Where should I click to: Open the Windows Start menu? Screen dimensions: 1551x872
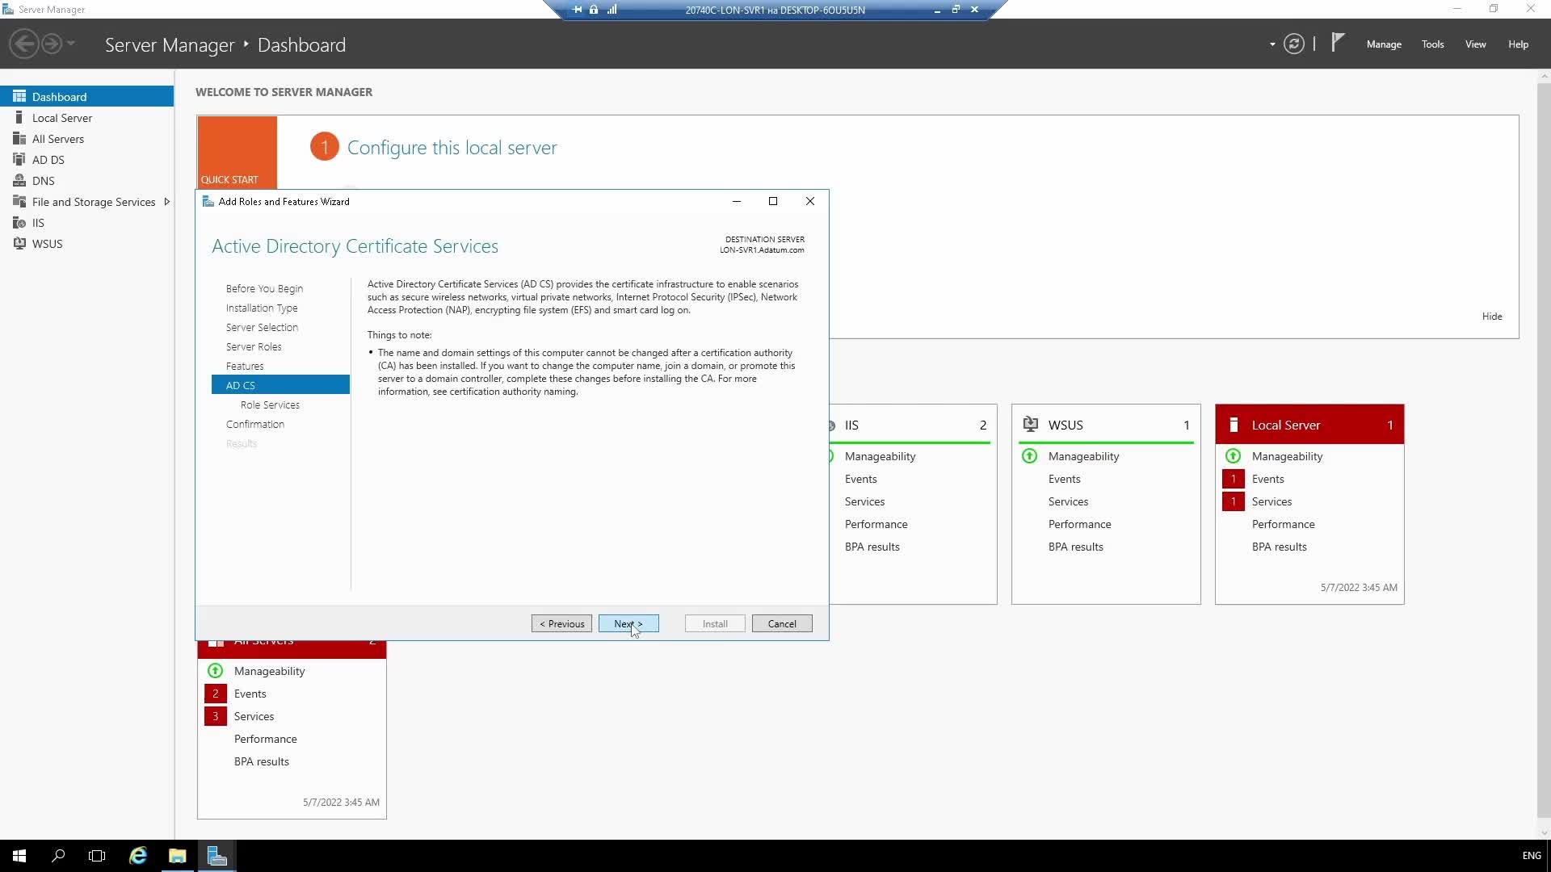[x=19, y=855]
